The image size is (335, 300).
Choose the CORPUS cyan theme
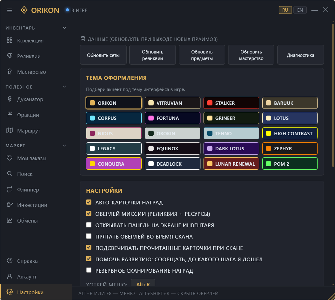pos(114,118)
